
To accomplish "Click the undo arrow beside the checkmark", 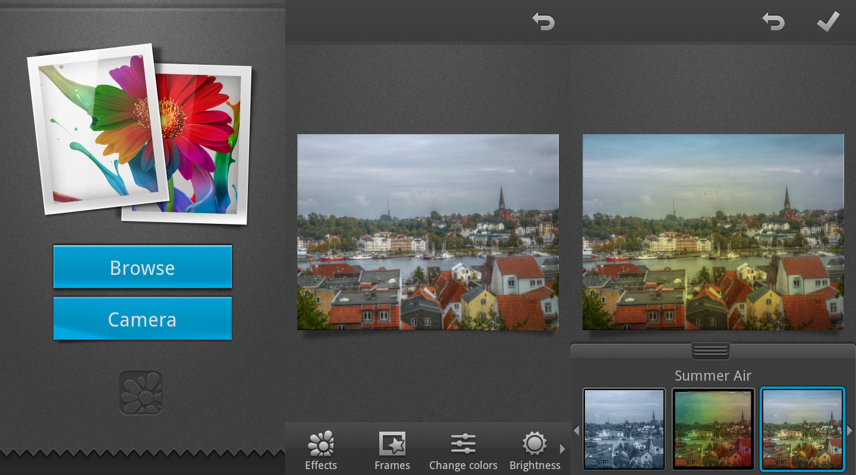I will [x=773, y=23].
